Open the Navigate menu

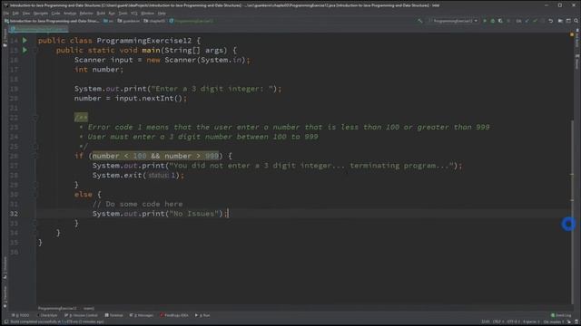[40, 14]
